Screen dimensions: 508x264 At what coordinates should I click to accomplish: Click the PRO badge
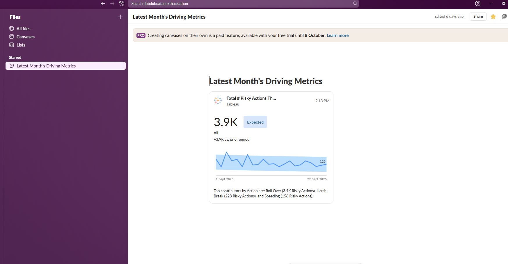pos(141,35)
